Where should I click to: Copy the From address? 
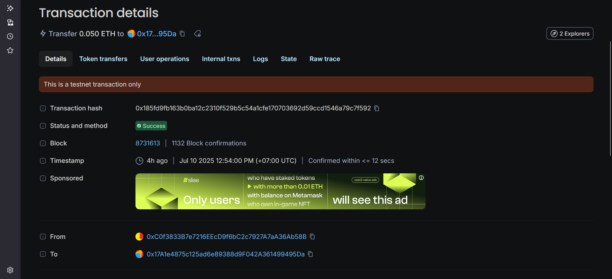[x=312, y=237]
